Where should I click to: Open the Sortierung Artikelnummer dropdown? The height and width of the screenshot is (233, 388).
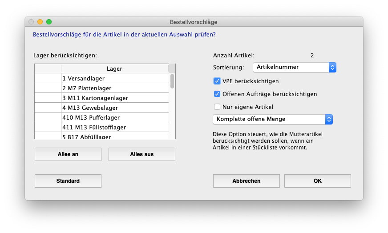pyautogui.click(x=294, y=67)
